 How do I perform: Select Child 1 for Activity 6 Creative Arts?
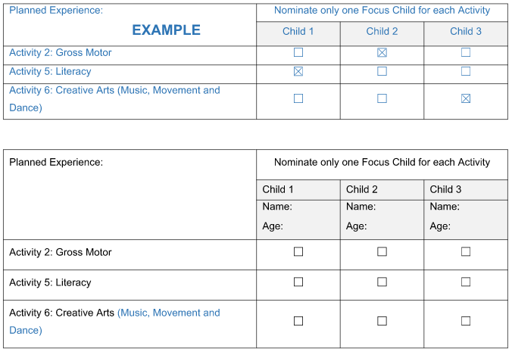[298, 321]
